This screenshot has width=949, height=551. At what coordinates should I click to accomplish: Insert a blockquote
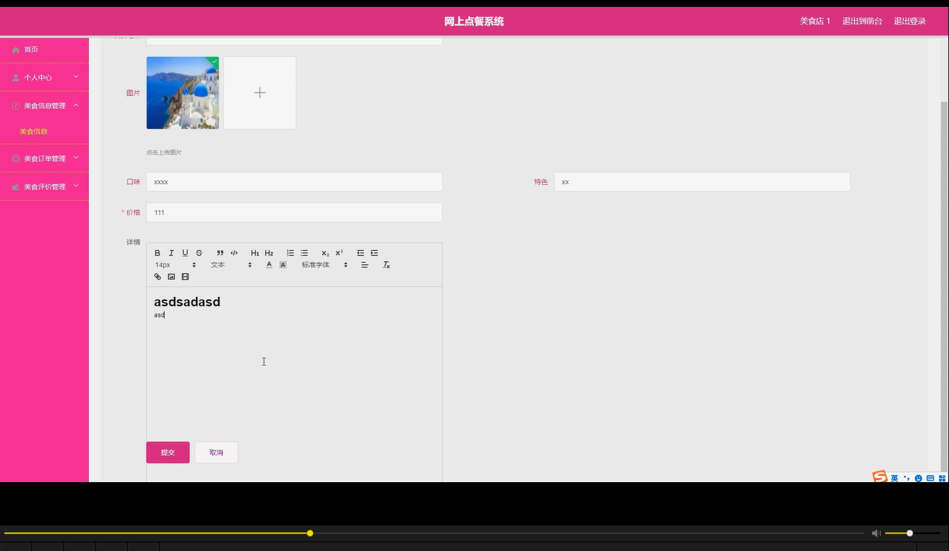tap(220, 252)
